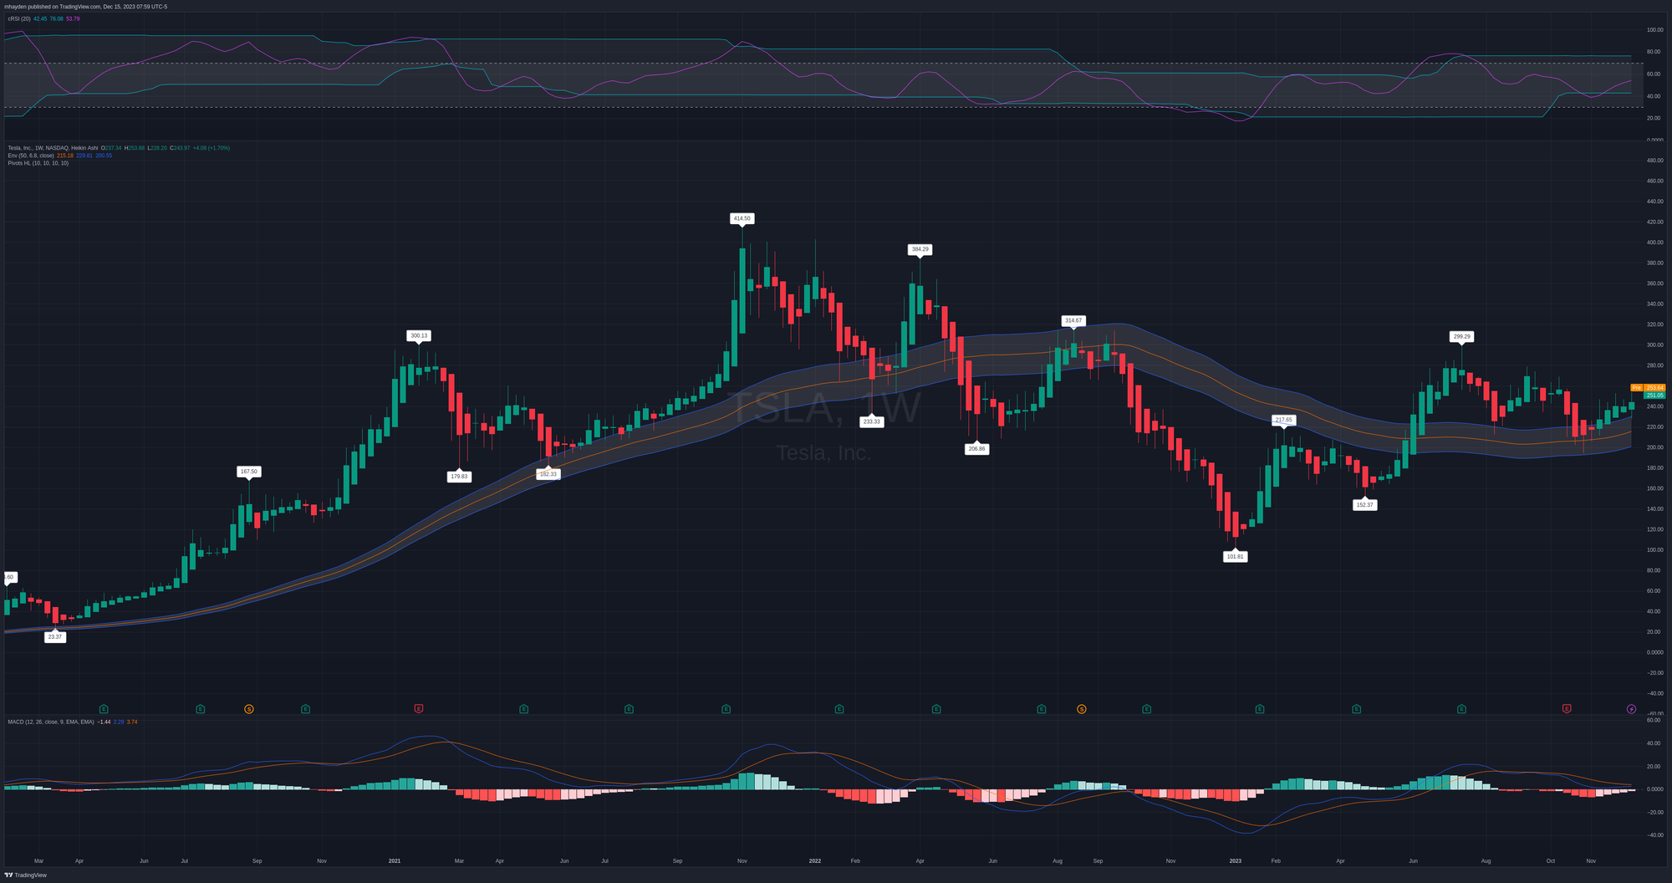Image resolution: width=1672 pixels, height=883 pixels.
Task: Click the 101.81 pivot low label
Action: [1236, 557]
